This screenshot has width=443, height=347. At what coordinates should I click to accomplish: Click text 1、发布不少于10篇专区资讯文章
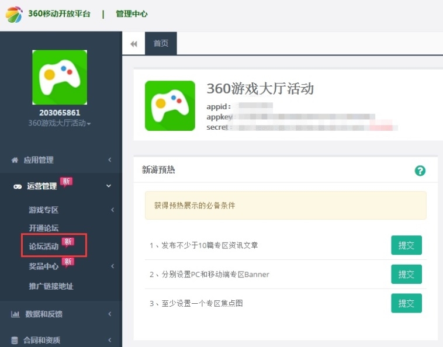point(204,245)
